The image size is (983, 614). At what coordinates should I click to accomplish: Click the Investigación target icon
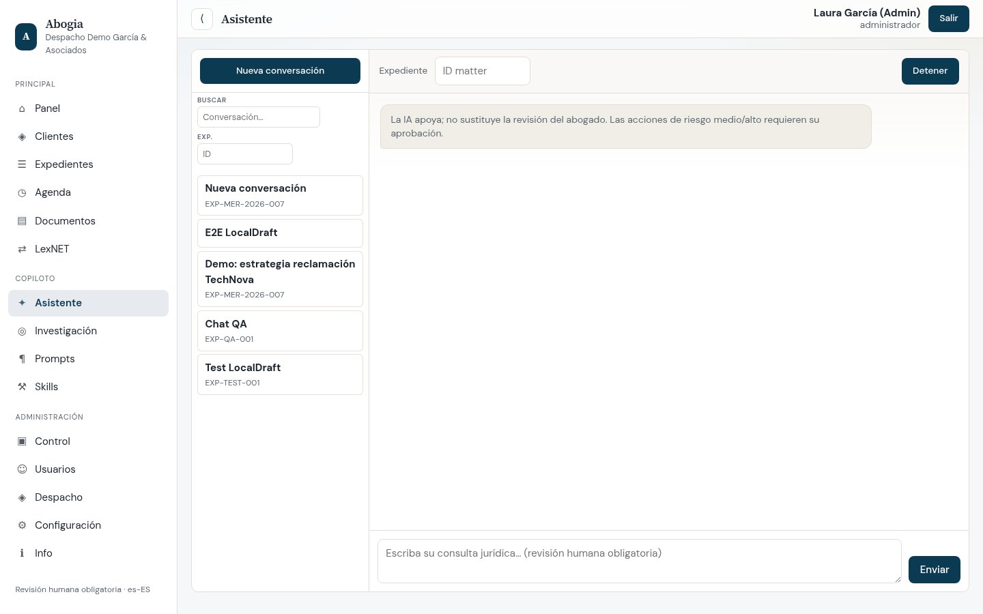pos(22,331)
